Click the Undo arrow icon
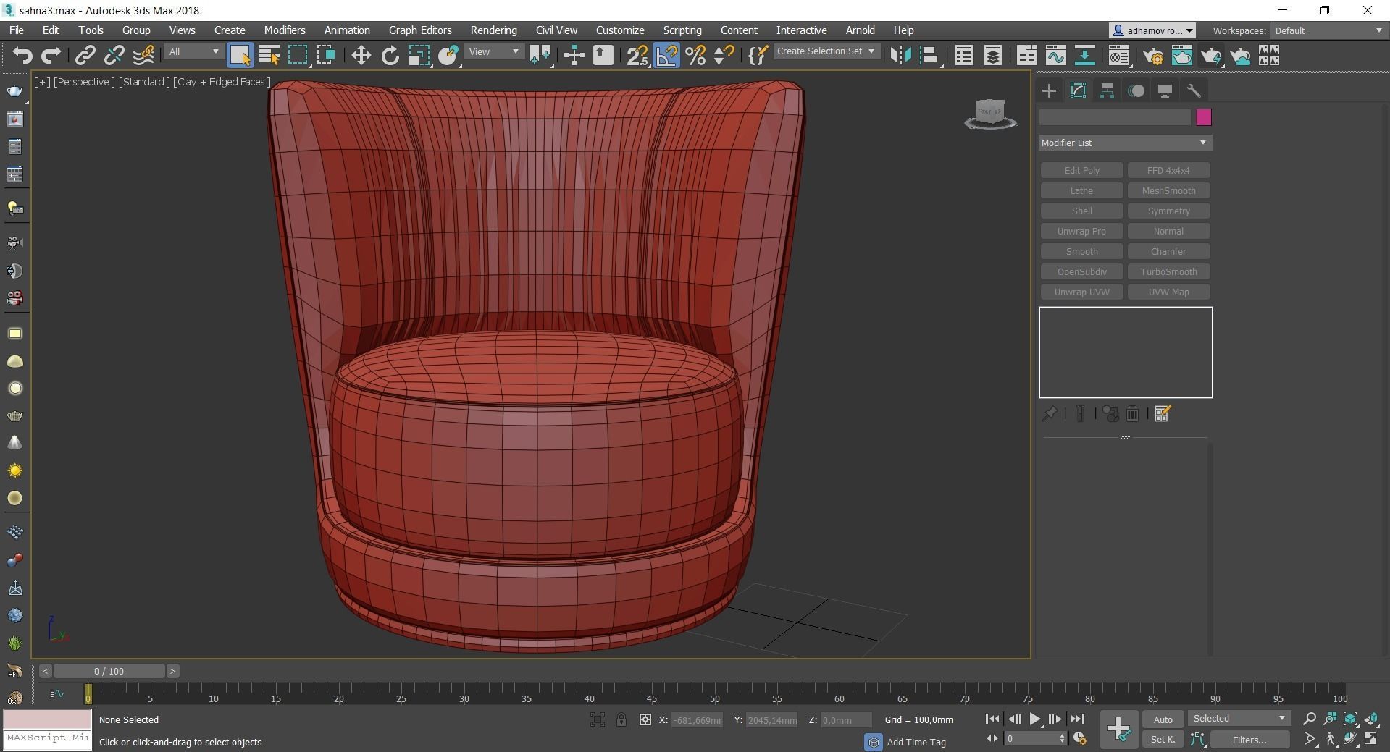 [22, 56]
